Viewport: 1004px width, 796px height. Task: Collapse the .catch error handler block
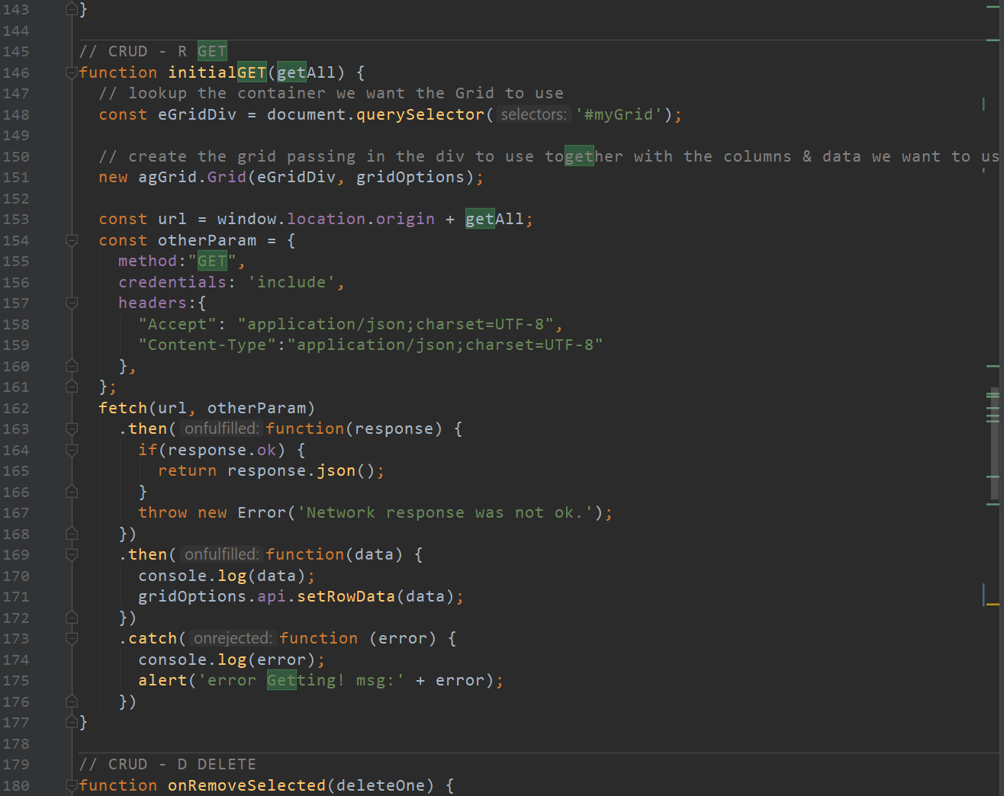pos(72,637)
